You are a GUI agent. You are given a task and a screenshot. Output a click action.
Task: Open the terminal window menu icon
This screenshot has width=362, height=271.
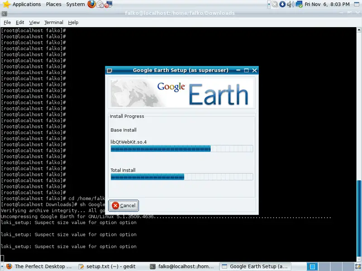tap(4, 14)
